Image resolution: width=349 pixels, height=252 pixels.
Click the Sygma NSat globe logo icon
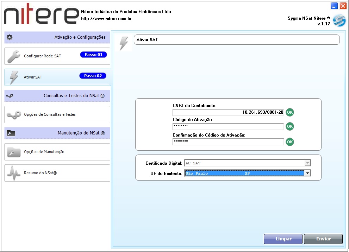pyautogui.click(x=339, y=20)
